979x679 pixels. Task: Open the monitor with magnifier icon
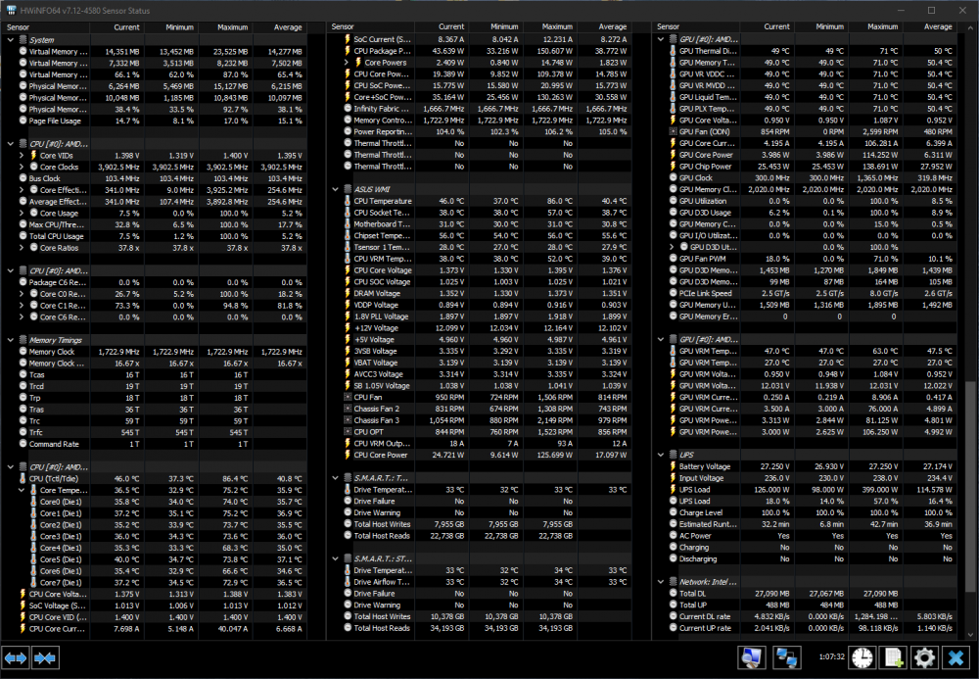(752, 658)
